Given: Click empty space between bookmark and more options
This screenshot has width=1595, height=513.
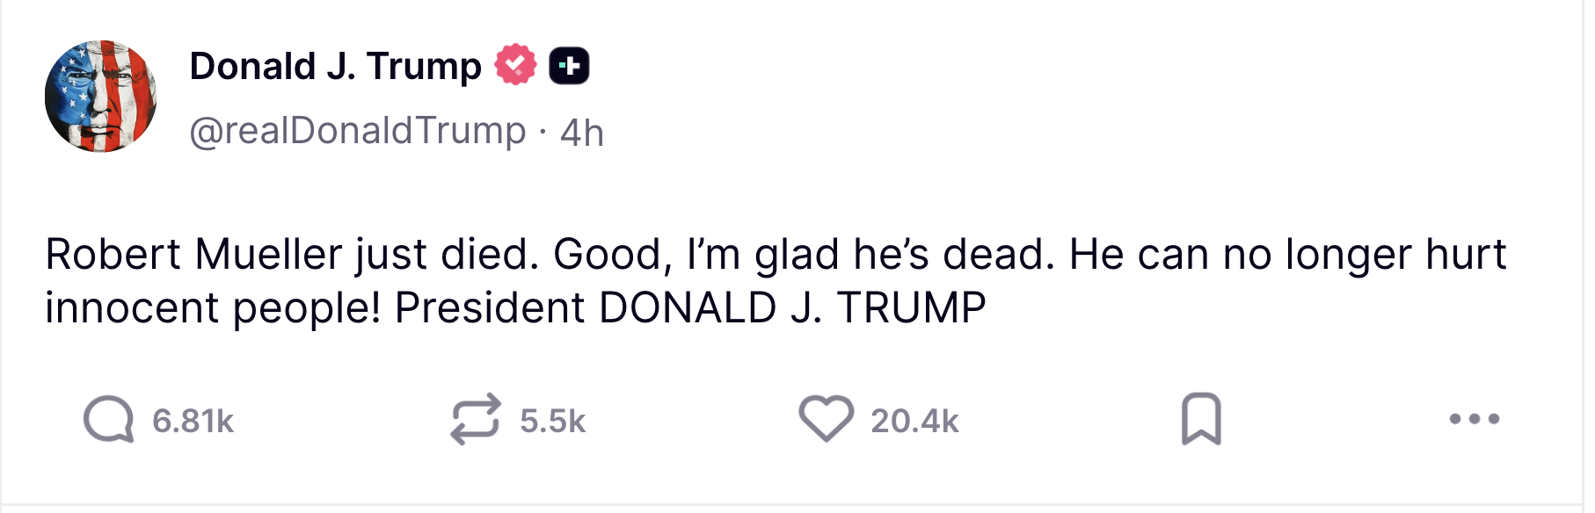Looking at the screenshot, I should click(x=1336, y=419).
